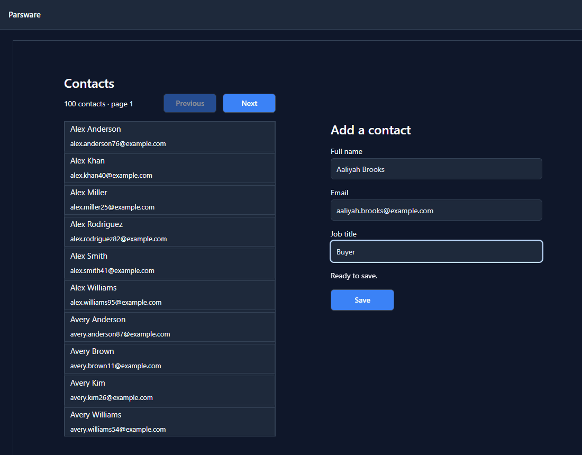Screen dimensions: 582x455
Task: Click the Contacts heading
Action: tap(89, 84)
